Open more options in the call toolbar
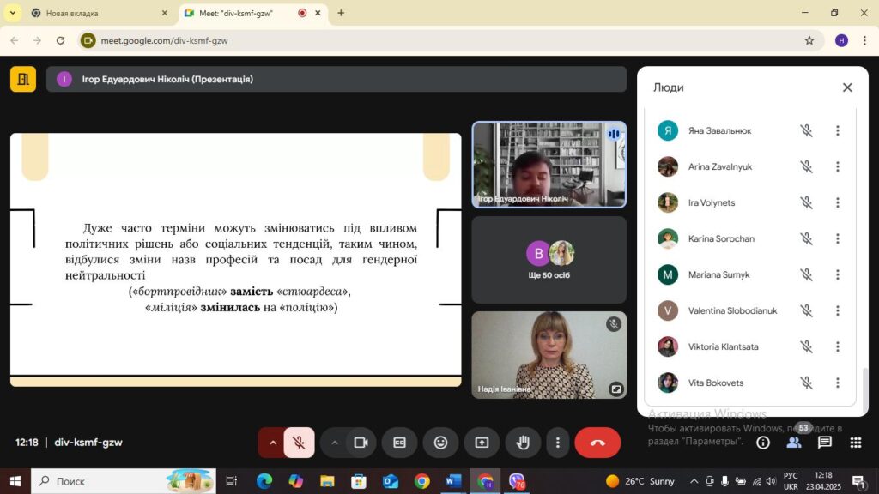The image size is (879, 494). 557,443
